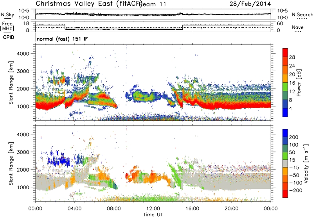Click the '4' power colorbar tick label
This screenshot has width=313, height=217.
point(290,108)
